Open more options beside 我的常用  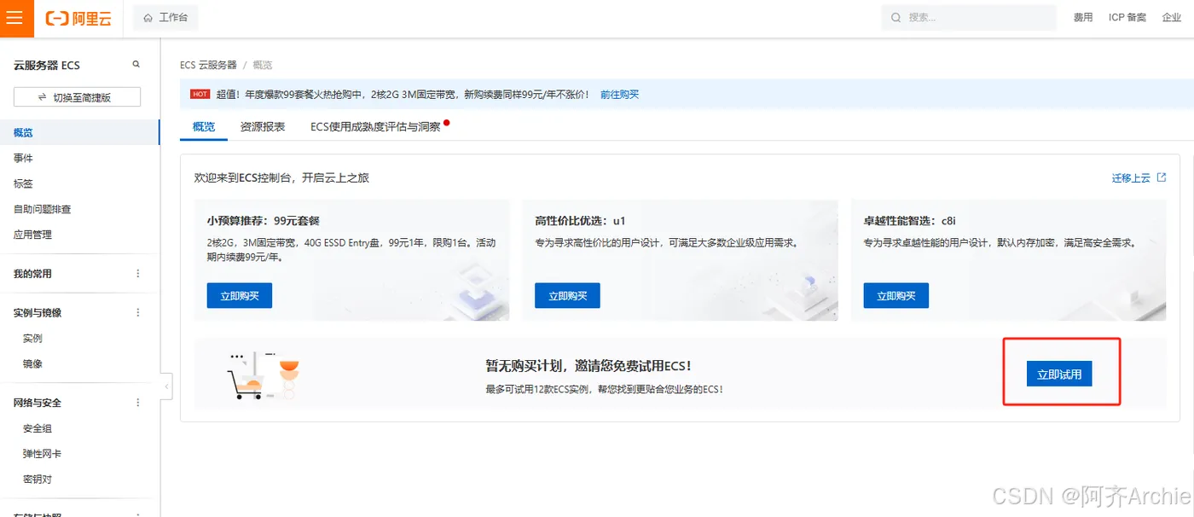pos(138,274)
